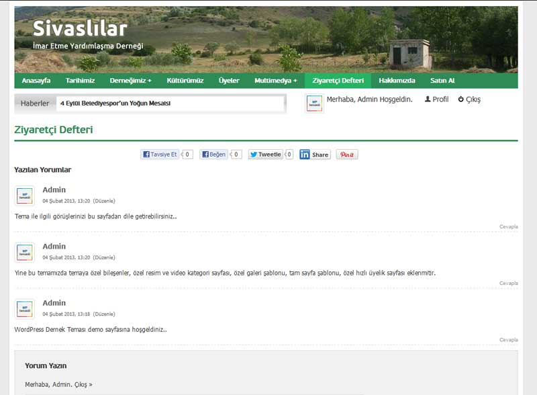
Task: Click Cevapla under 'Tema ile ilgili' comment
Action: [509, 226]
